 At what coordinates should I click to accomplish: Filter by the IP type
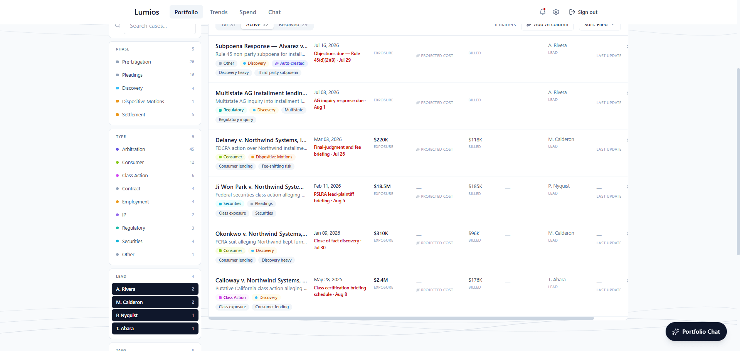[x=155, y=215]
